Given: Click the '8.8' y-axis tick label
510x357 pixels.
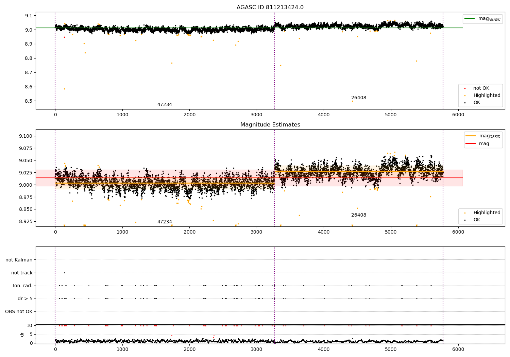Looking at the screenshot, I should coord(29,58).
